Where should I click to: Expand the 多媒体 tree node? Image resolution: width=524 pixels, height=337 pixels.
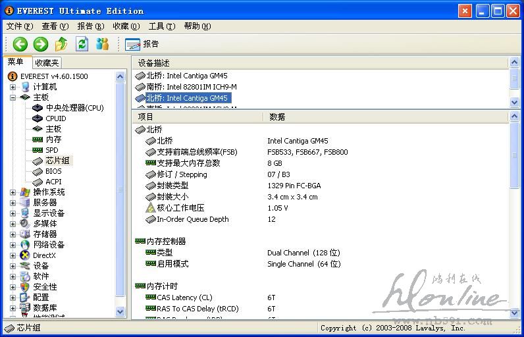(13, 224)
